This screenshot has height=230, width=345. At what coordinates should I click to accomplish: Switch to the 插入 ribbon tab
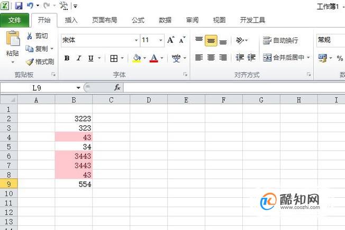click(71, 20)
